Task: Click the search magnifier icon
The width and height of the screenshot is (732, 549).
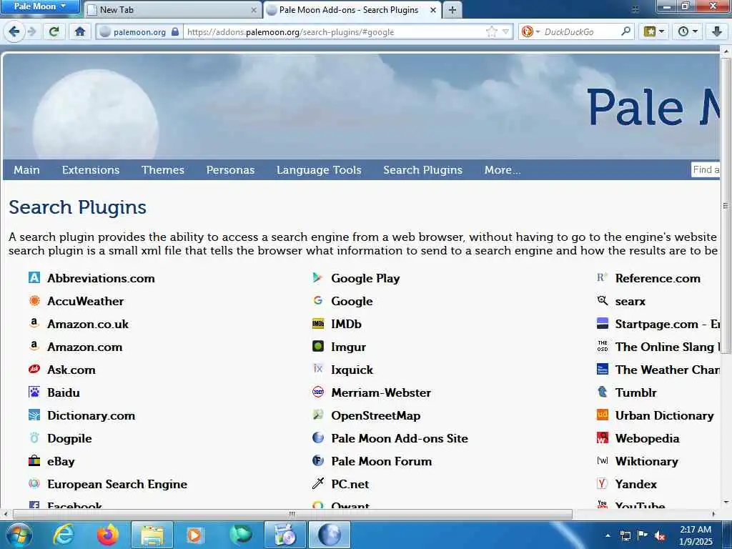Action: pos(625,31)
